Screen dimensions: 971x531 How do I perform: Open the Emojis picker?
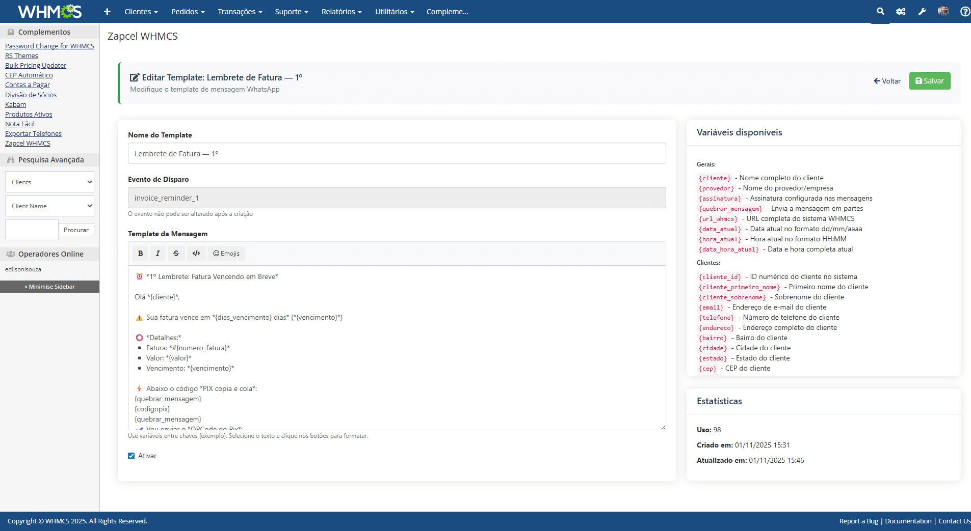(x=226, y=254)
